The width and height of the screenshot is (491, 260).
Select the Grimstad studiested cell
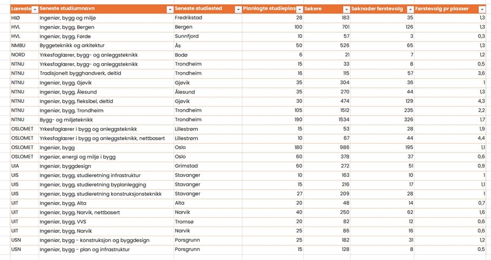(x=208, y=166)
